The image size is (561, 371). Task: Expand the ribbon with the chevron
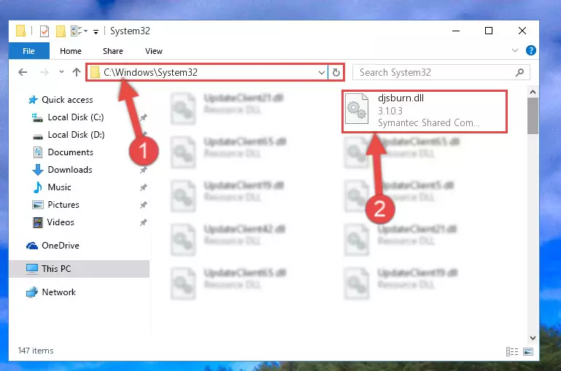[x=515, y=50]
